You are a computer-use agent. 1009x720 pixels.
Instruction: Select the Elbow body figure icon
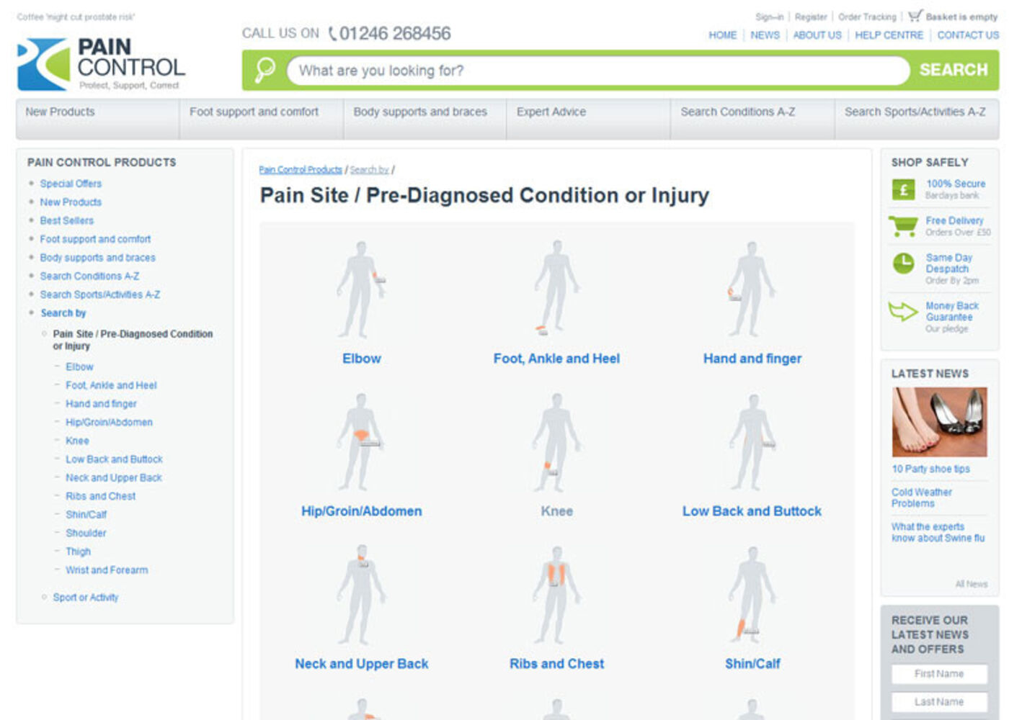point(361,289)
